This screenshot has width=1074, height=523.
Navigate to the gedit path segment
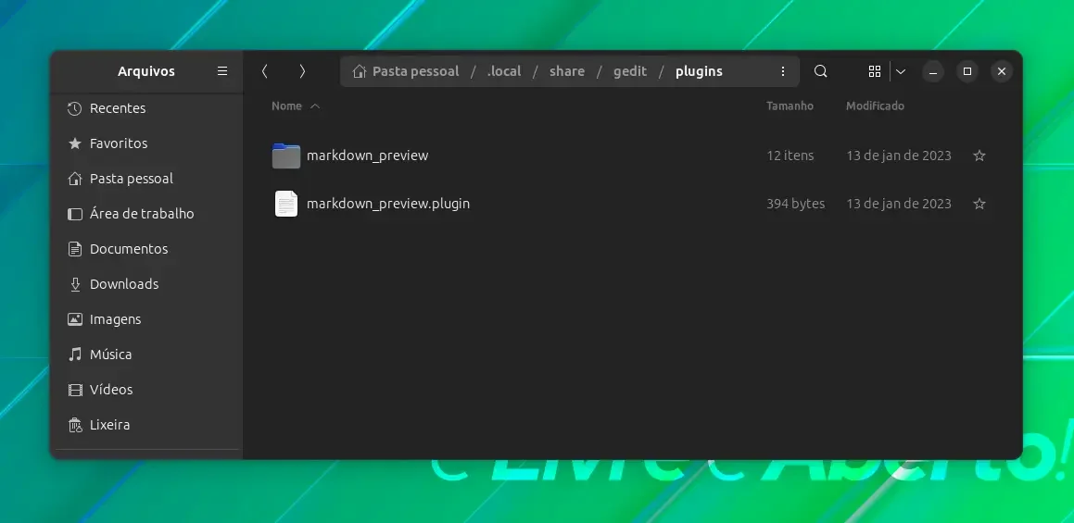click(x=629, y=71)
